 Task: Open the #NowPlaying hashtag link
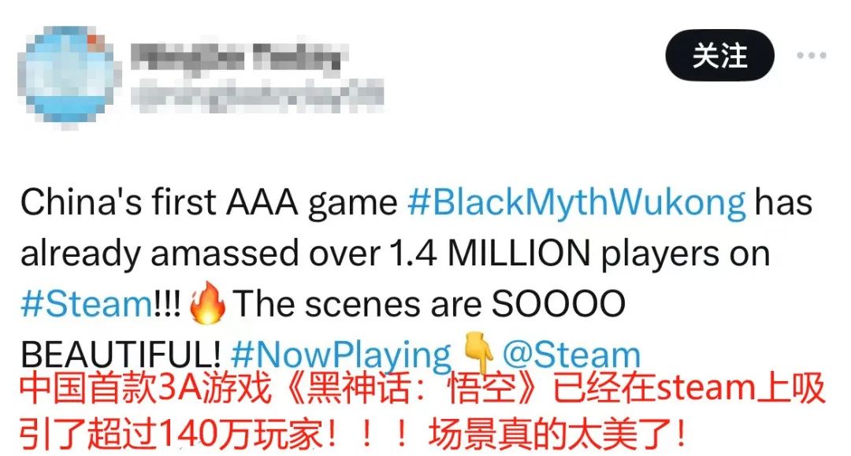point(341,355)
